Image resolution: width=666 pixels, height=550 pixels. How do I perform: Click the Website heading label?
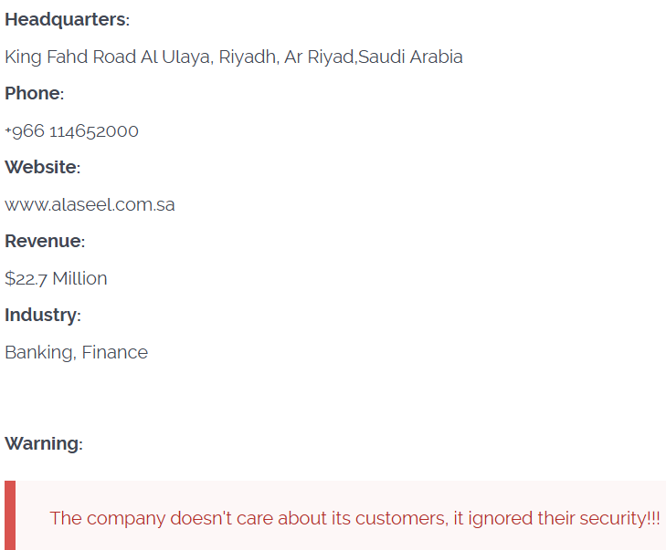tap(42, 168)
